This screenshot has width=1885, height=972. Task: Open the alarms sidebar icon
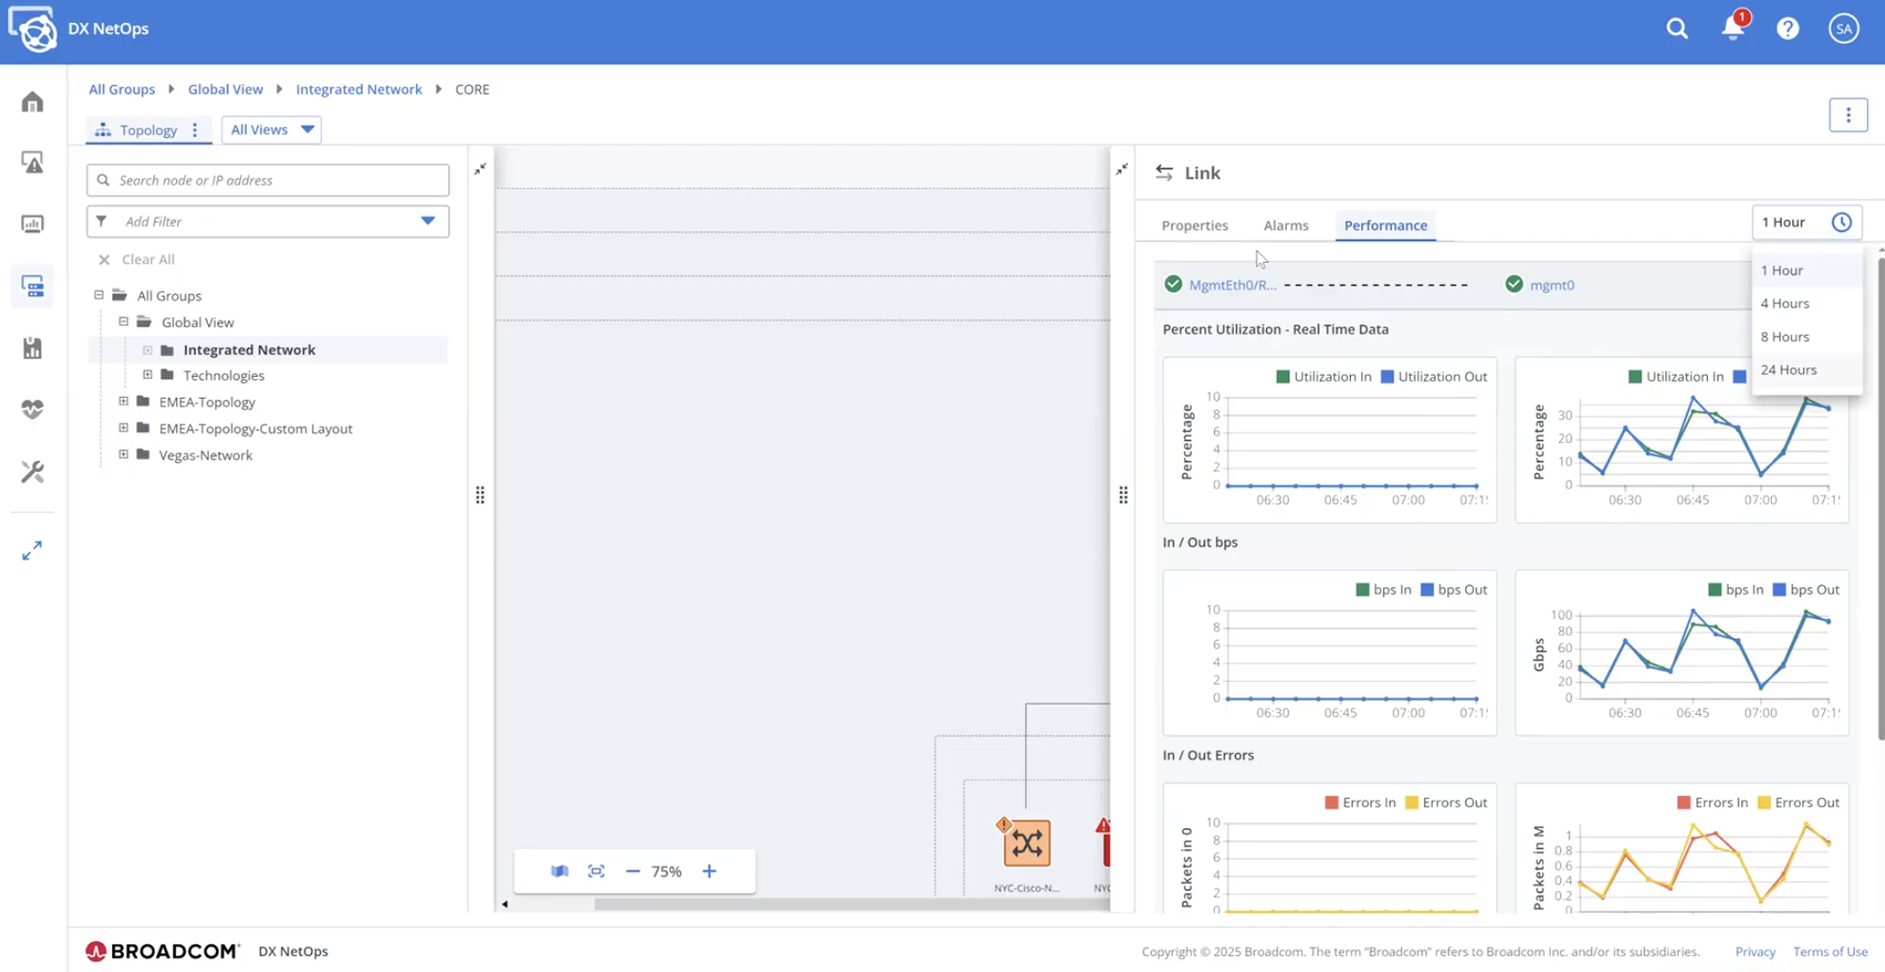[32, 163]
